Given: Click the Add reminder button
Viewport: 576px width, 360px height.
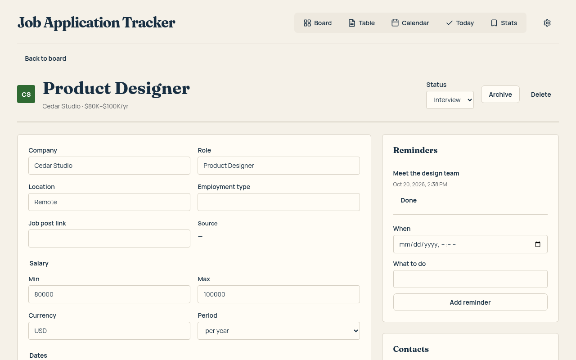Looking at the screenshot, I should tap(470, 302).
